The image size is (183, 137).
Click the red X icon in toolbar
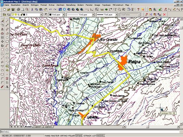tap(164, 15)
